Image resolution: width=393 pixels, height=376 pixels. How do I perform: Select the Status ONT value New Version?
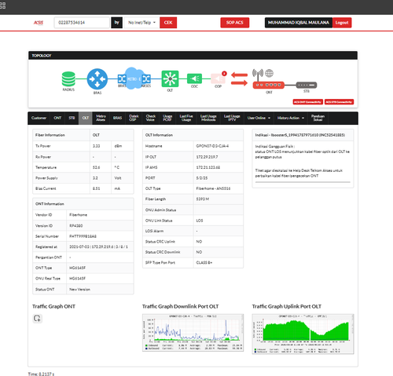[x=79, y=290]
